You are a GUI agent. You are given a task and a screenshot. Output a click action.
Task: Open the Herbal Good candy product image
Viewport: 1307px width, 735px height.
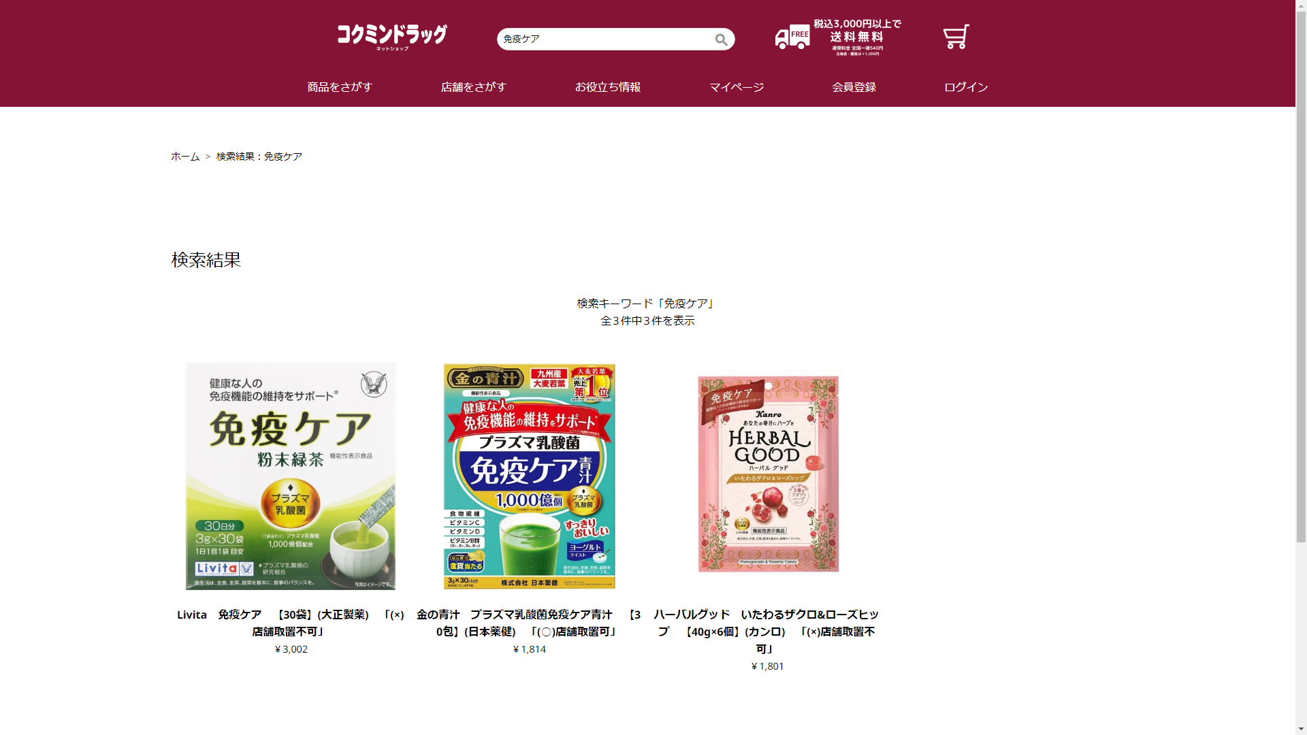click(768, 474)
